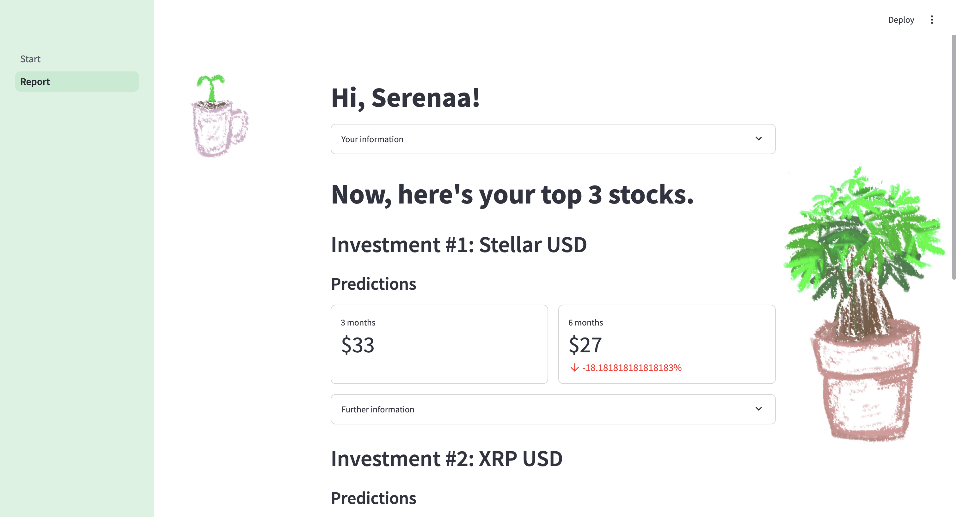
Task: Click the red down-arrow delta icon
Action: pos(574,368)
